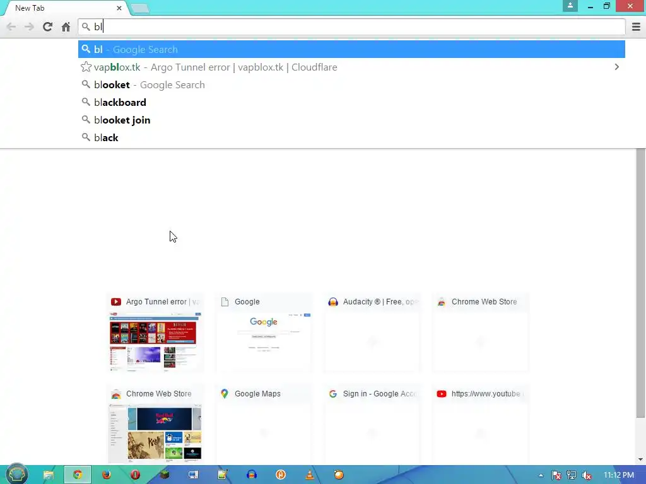
Task: Click the Chrome taskbar icon
Action: [x=78, y=475]
